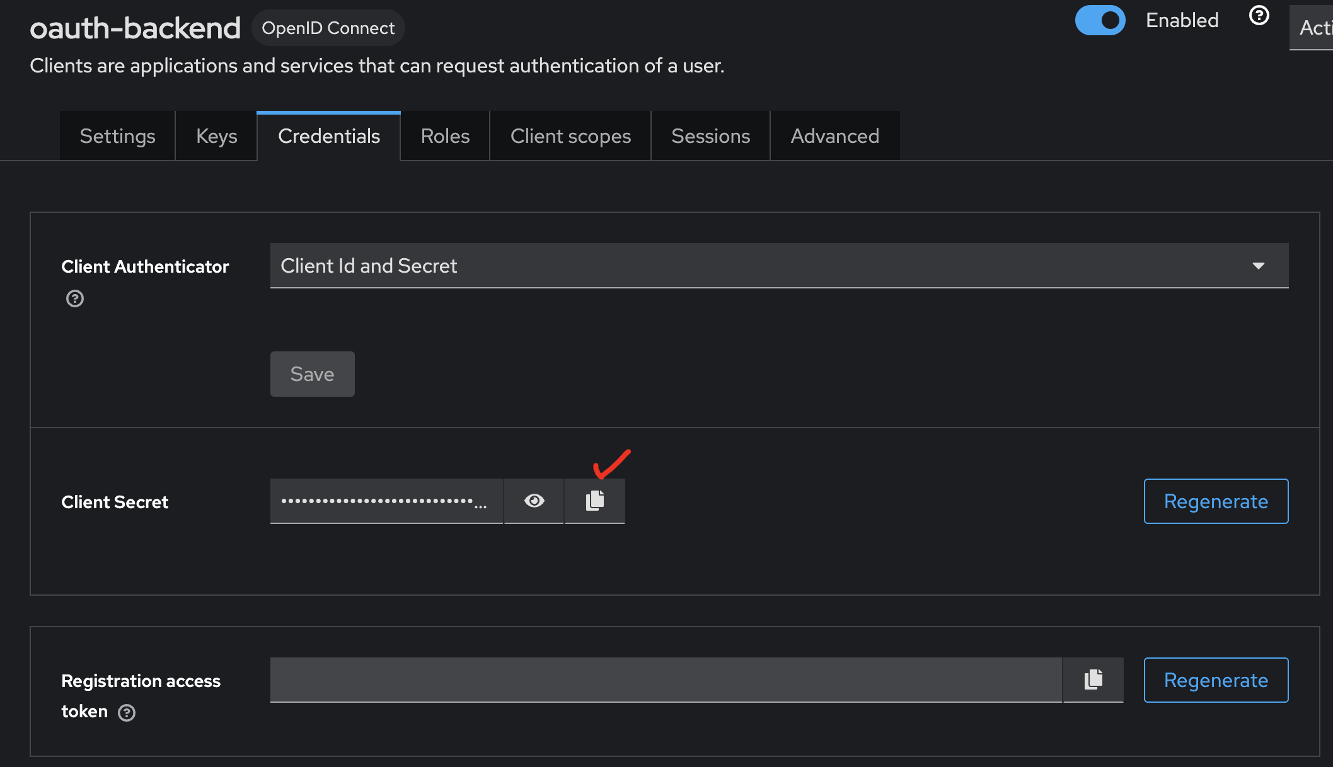Click inside the registration access token field
Screen dimensions: 1333x767
tap(666, 680)
